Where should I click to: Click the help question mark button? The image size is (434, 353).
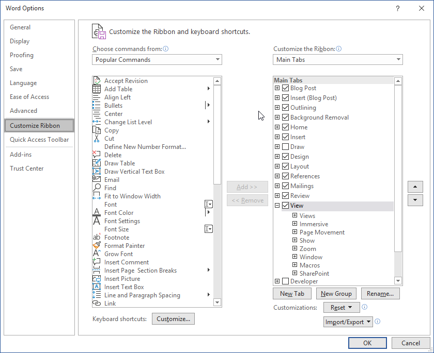tap(398, 9)
